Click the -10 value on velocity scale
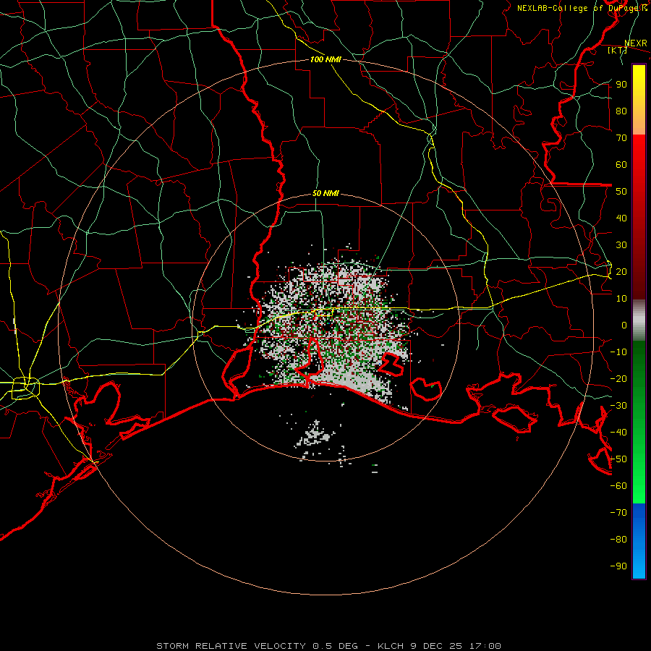This screenshot has width=651, height=651. pyautogui.click(x=618, y=352)
